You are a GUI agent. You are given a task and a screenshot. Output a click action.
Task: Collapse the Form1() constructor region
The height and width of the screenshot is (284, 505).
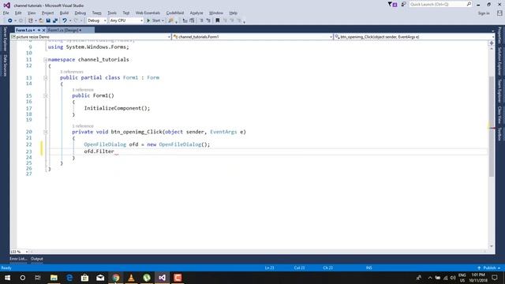(x=46, y=95)
